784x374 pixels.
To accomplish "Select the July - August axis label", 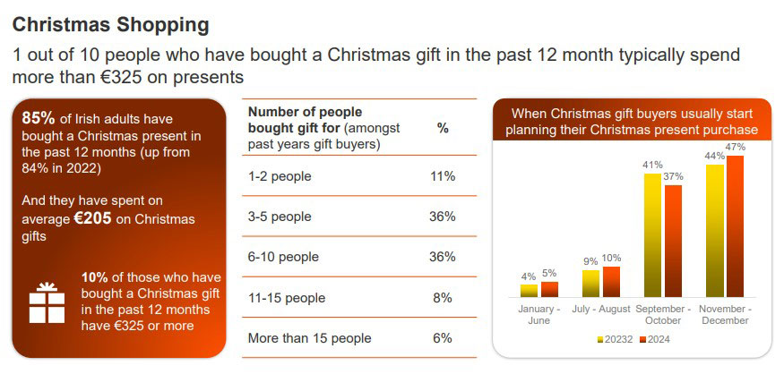I will tap(601, 310).
